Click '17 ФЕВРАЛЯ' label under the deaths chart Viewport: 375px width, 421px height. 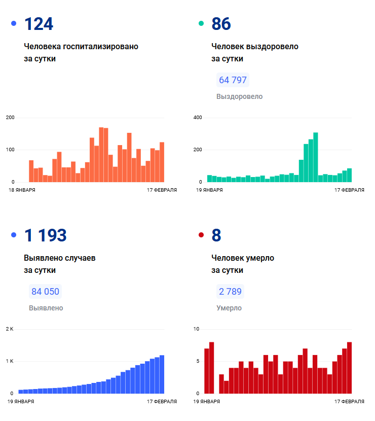(x=349, y=401)
